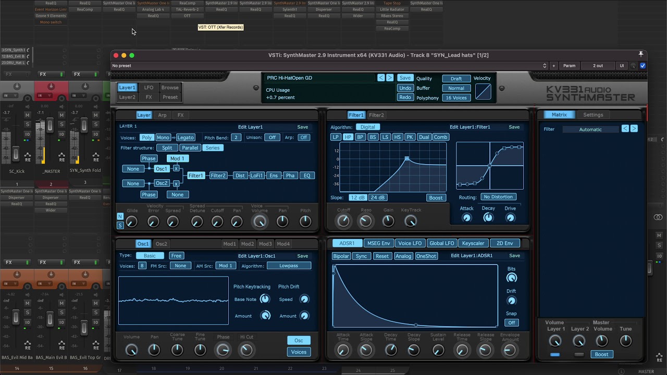The image size is (667, 375).
Task: Adjust the filter Cutoff knob
Action: (x=343, y=221)
